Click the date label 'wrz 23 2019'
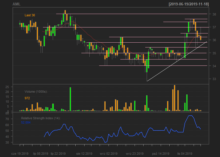Viewport: 220px width, 157px height. click(135, 154)
